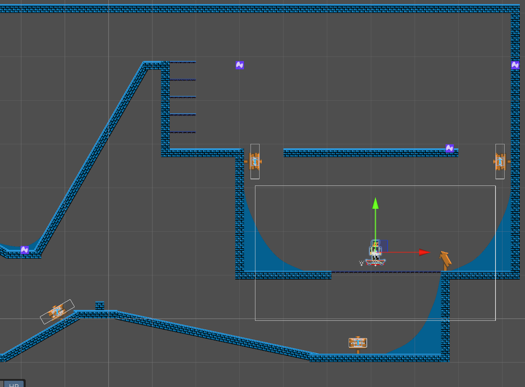Click the purple wave icon in left dip
Viewport: 525px width, 387px height.
pos(25,250)
